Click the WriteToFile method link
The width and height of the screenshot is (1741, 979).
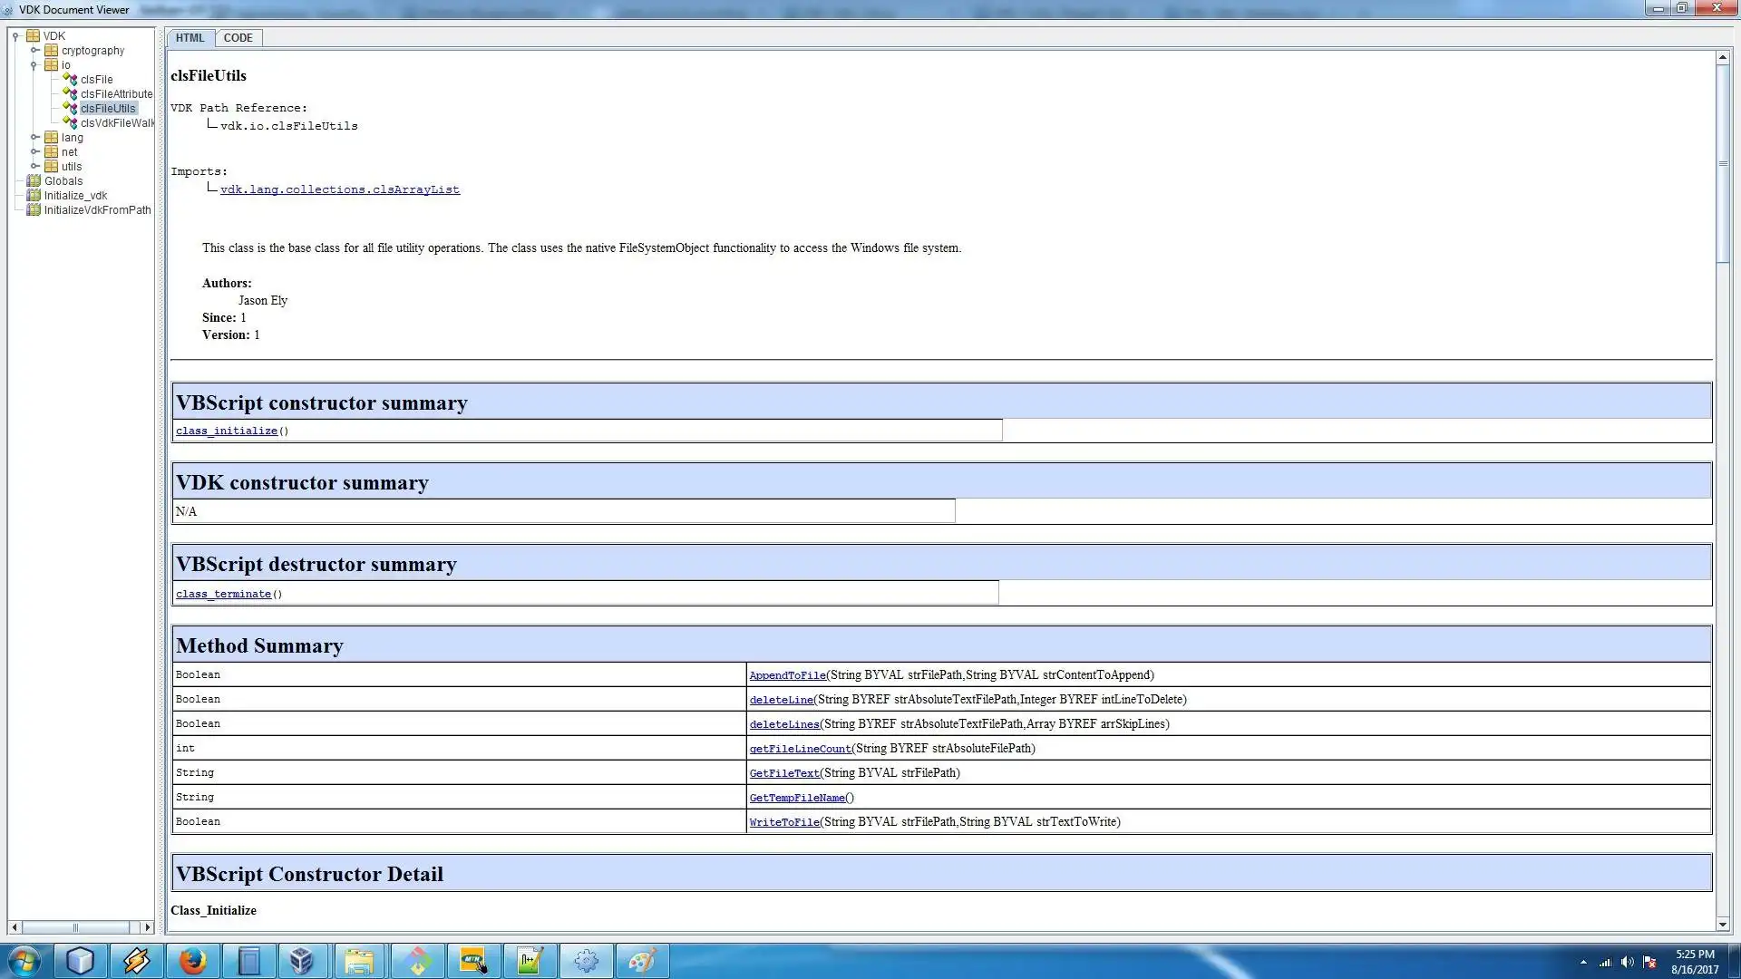click(x=783, y=821)
